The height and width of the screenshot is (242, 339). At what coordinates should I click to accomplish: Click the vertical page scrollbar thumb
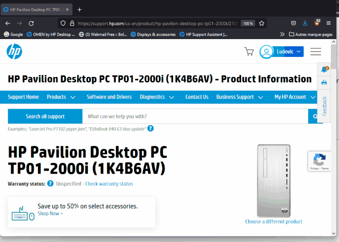[x=334, y=57]
